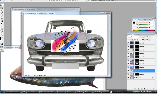This screenshot has height=101, width=162.
Task: Select the Eyedropper tool
Action: click(x=2, y=32)
